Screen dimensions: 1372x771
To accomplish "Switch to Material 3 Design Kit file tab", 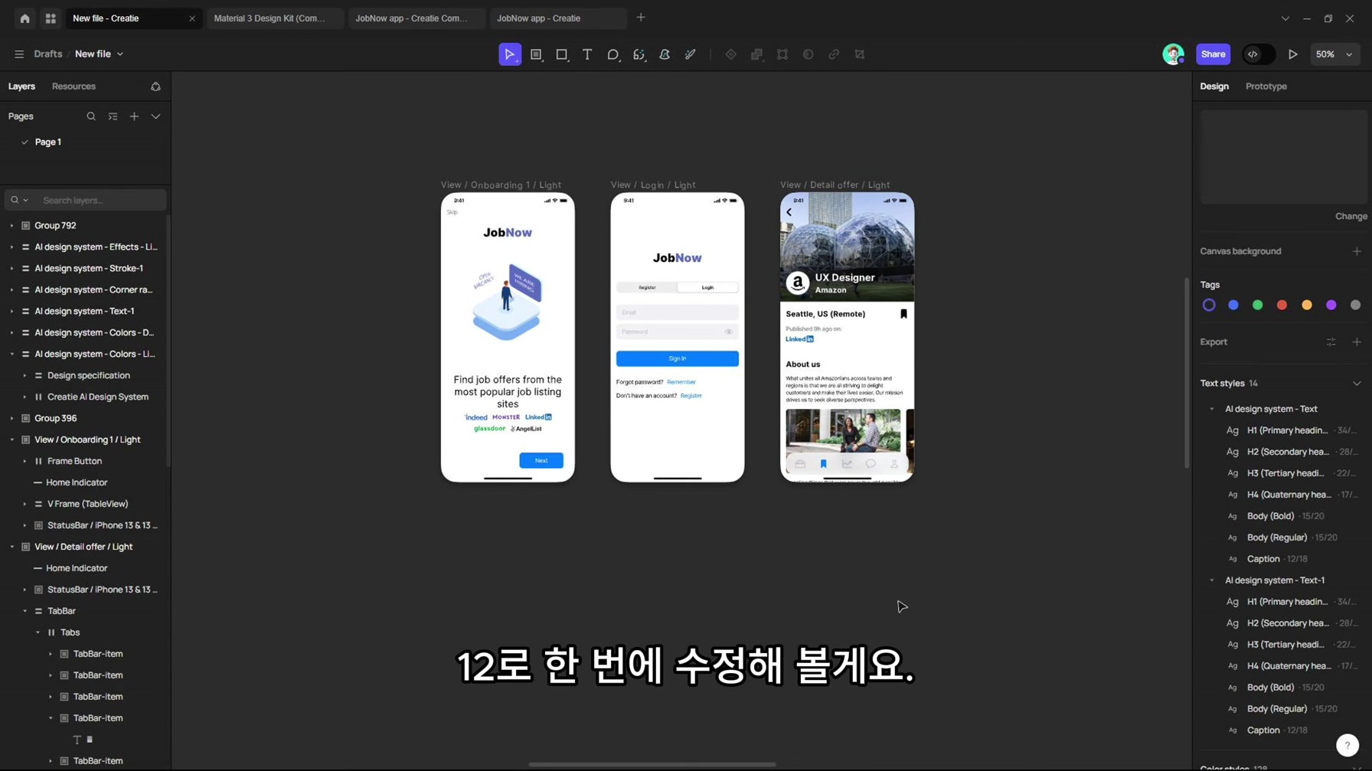I will pos(274,18).
